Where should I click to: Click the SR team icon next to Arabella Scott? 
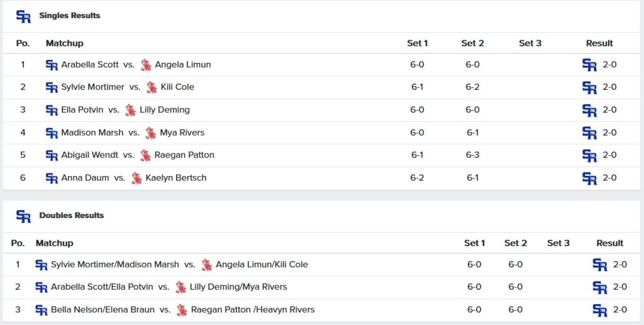point(52,65)
